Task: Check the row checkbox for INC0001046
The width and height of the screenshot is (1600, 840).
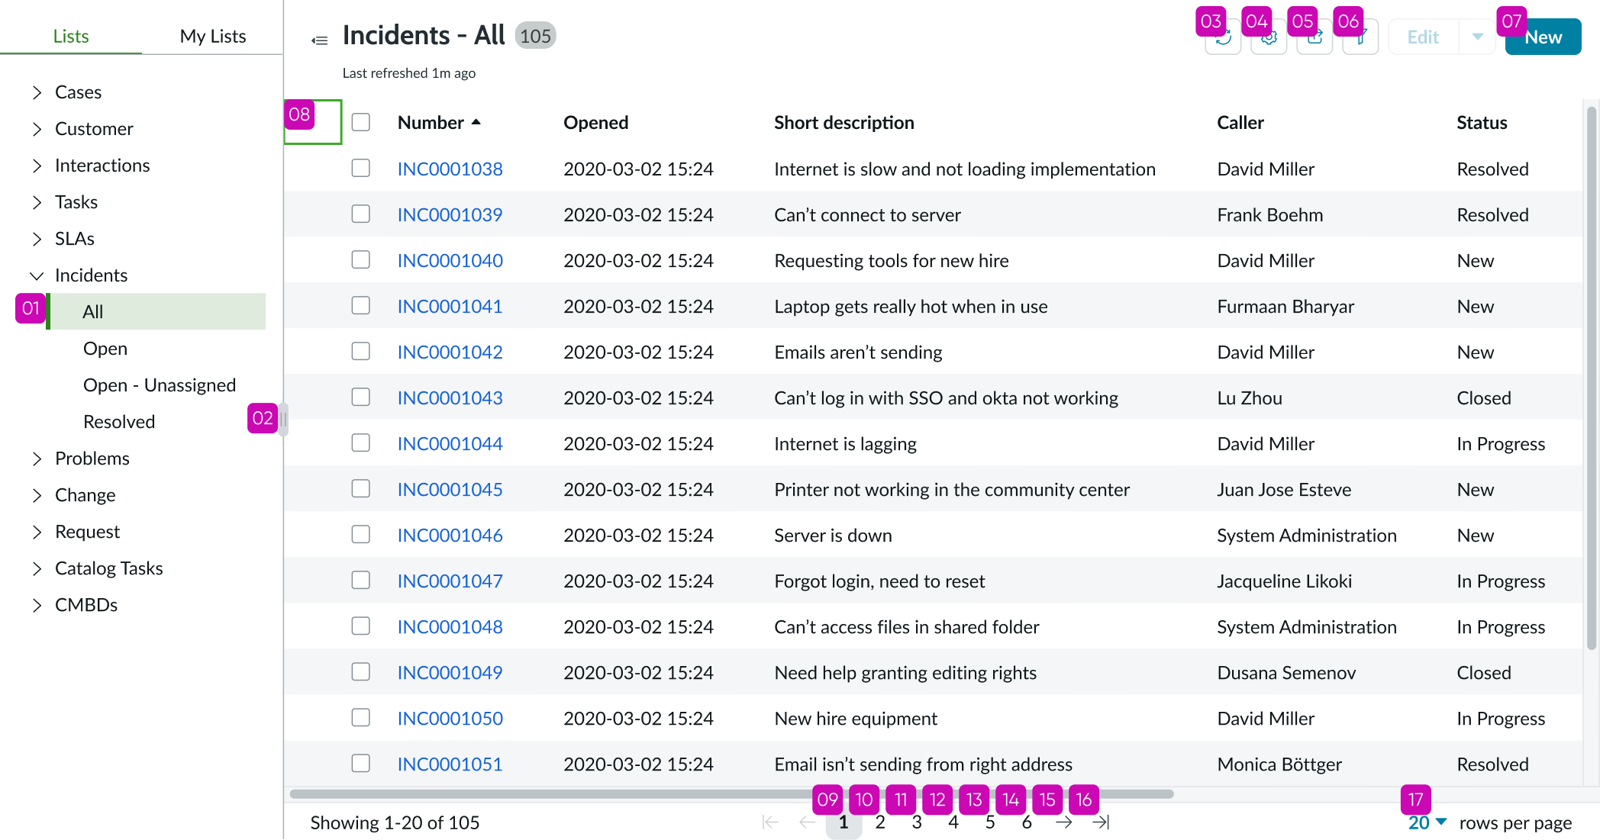Action: point(360,534)
